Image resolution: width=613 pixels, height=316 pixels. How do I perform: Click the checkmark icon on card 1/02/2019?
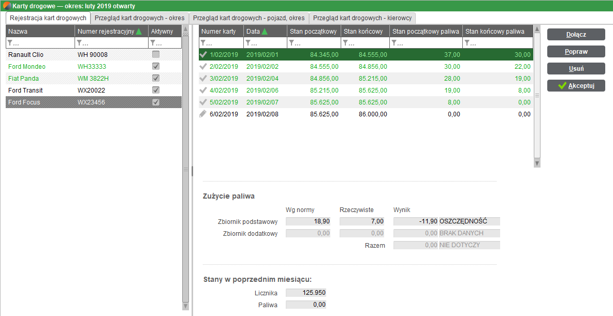pyautogui.click(x=203, y=54)
